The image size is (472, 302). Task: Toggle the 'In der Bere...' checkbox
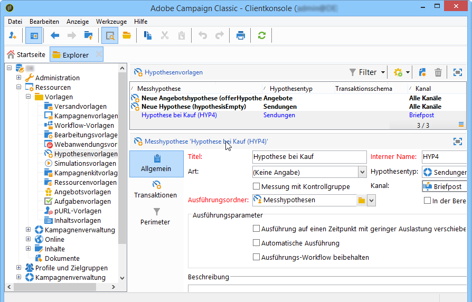[427, 201]
